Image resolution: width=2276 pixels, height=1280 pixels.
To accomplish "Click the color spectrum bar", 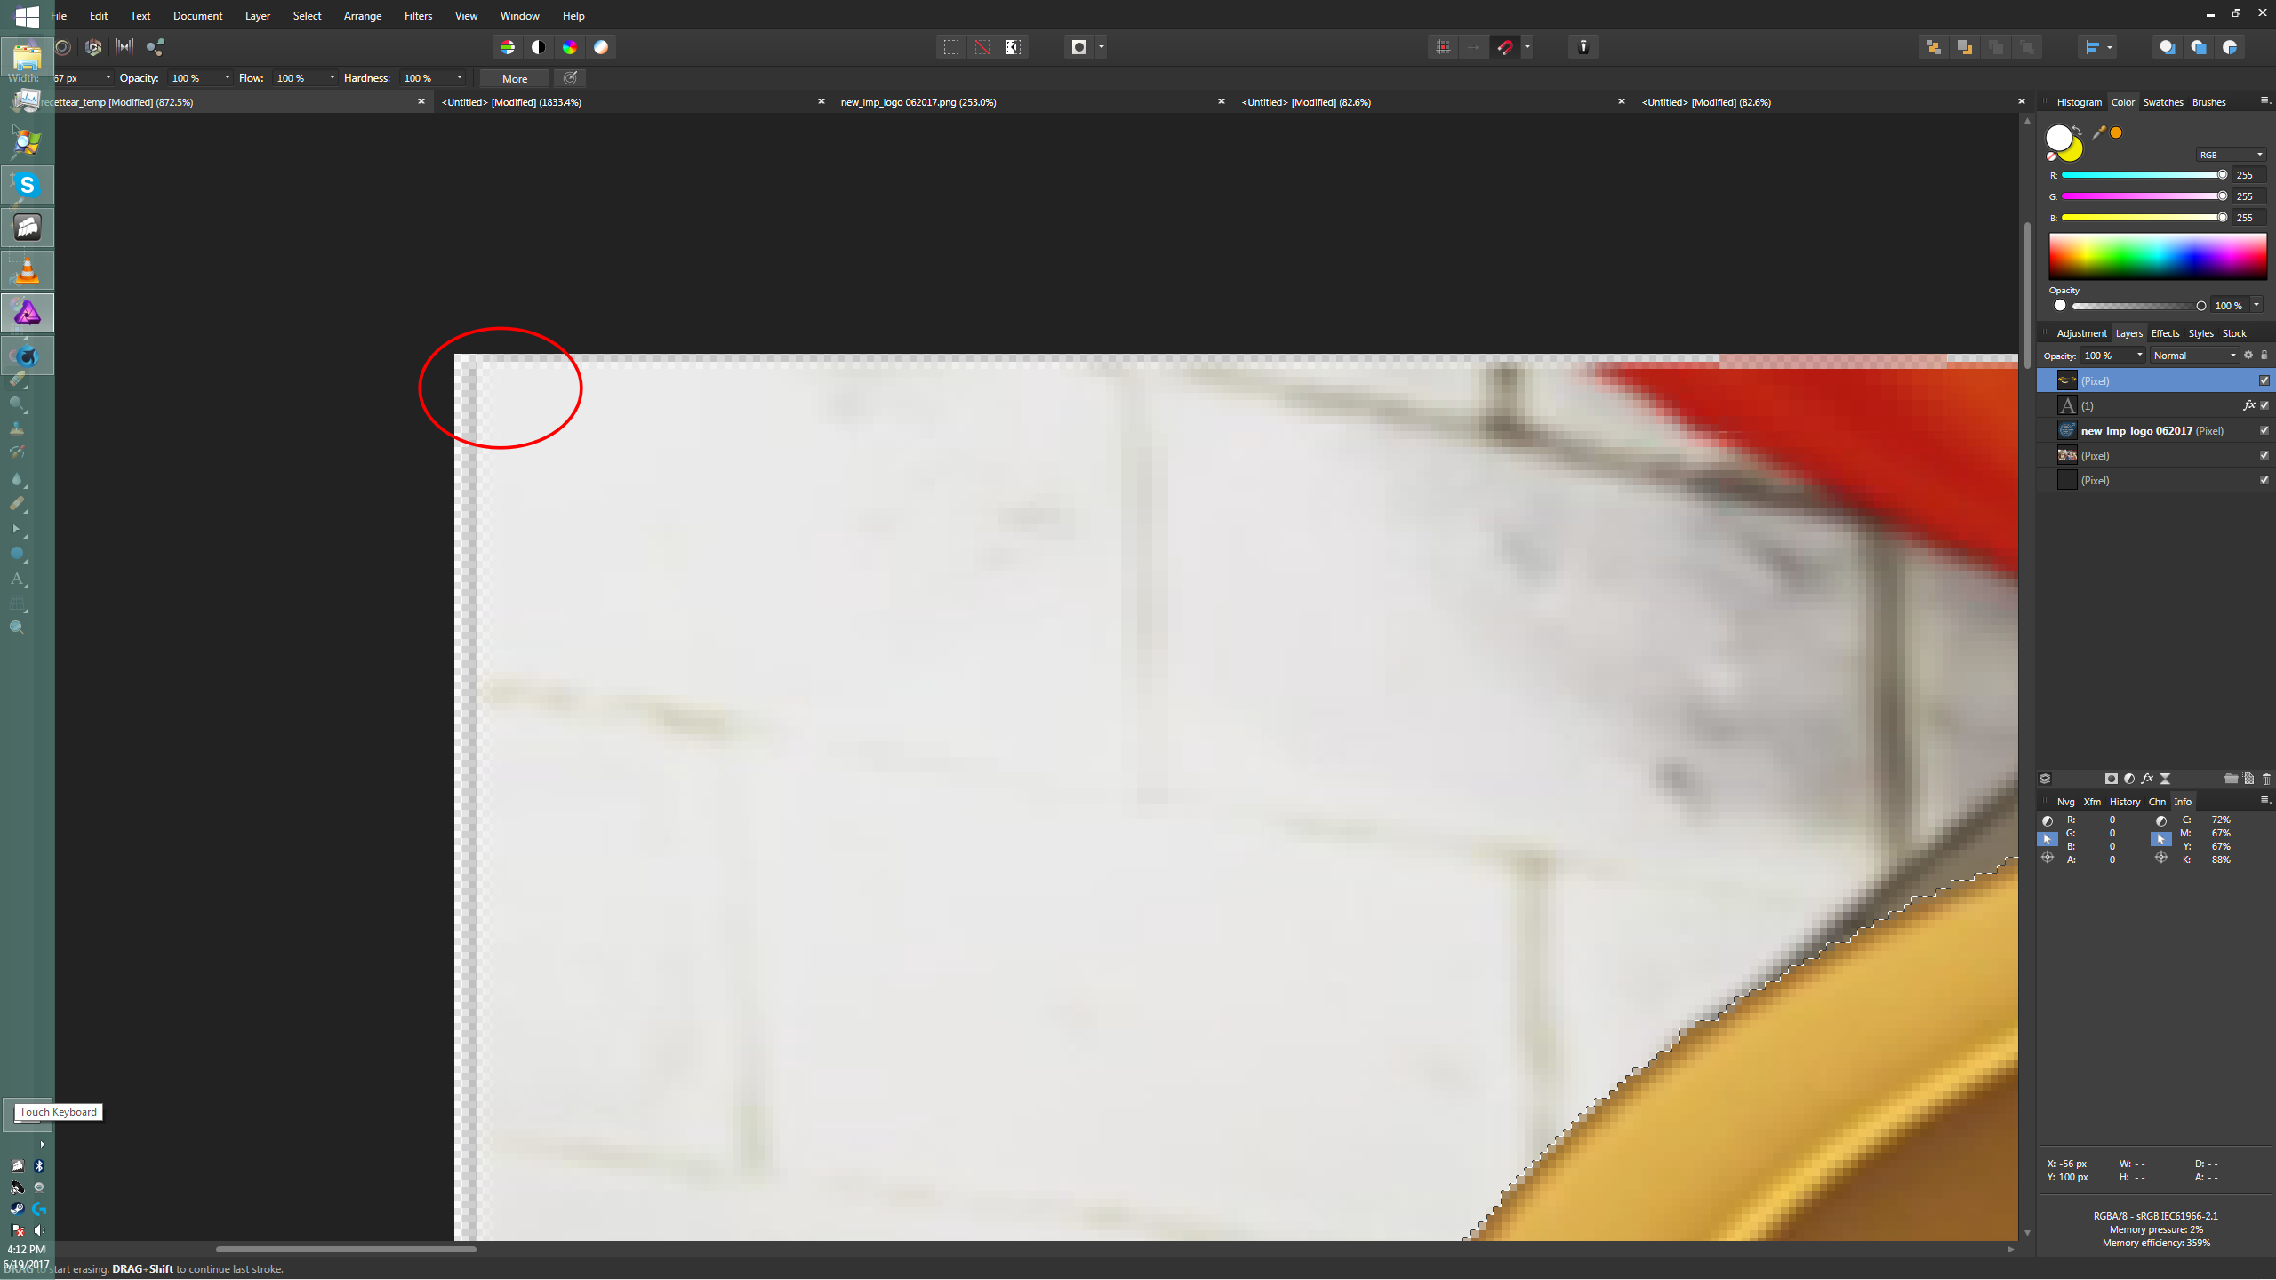I will coord(2158,257).
